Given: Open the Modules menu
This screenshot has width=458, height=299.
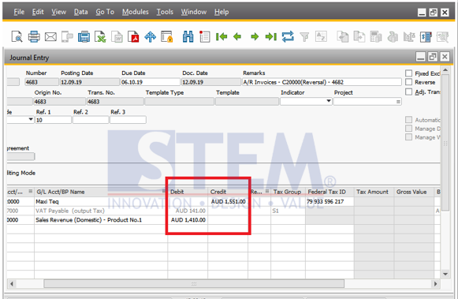Looking at the screenshot, I should (136, 12).
